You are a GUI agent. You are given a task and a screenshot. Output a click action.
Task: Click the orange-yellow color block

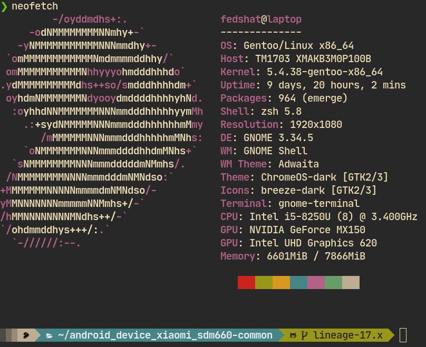coord(281,282)
